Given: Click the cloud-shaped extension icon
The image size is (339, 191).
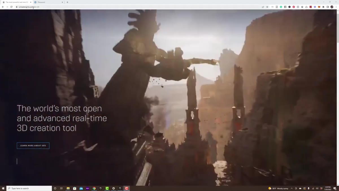Looking at the screenshot, I should coord(307,7).
